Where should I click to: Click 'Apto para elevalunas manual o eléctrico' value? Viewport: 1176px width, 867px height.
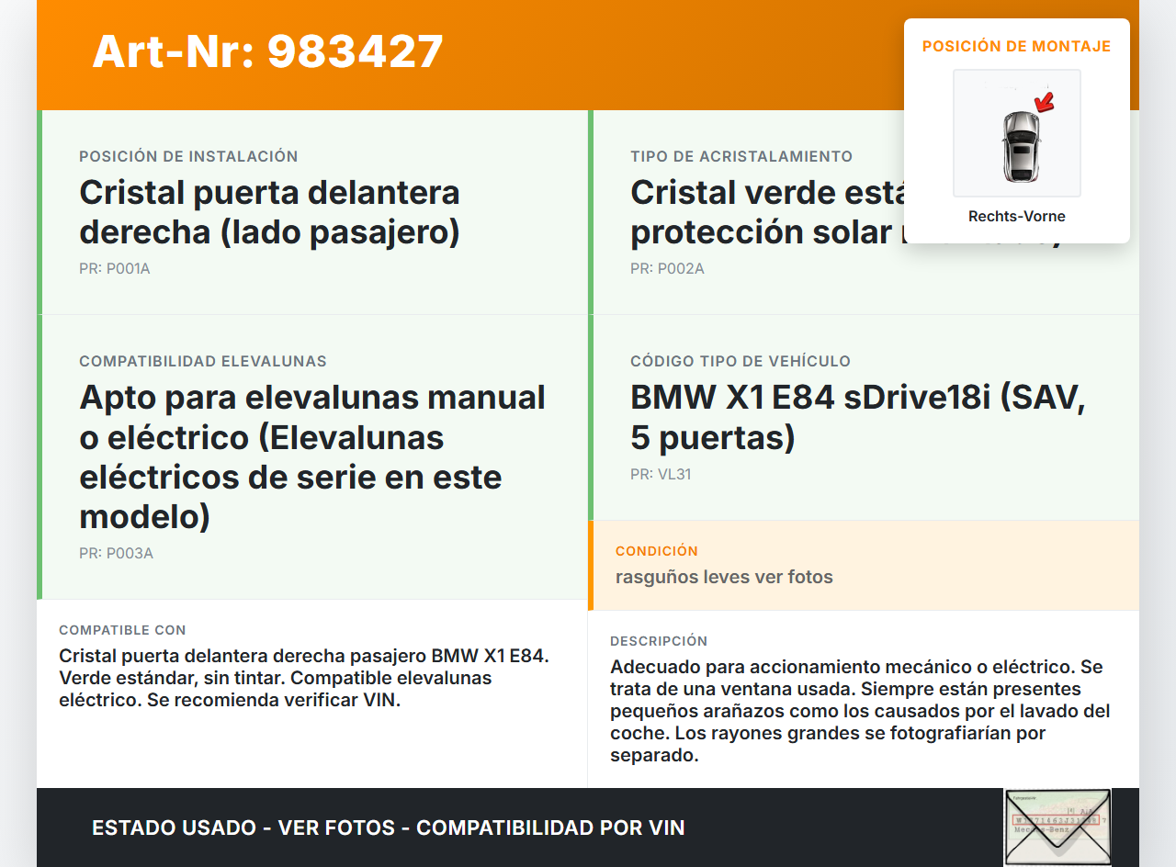pyautogui.click(x=312, y=456)
